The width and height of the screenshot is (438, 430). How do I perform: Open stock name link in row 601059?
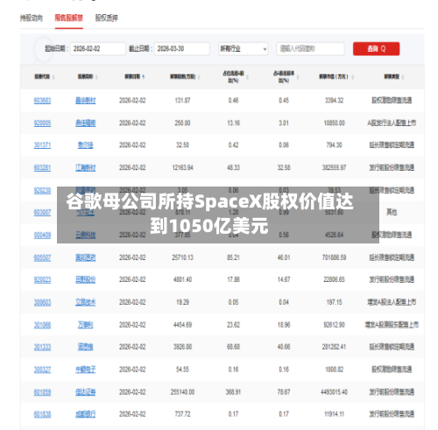86,392
